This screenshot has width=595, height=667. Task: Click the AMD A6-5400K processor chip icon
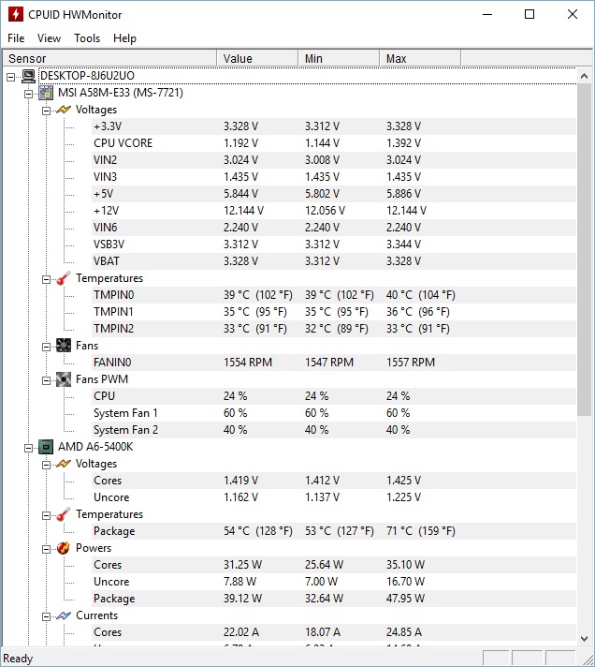coord(45,447)
